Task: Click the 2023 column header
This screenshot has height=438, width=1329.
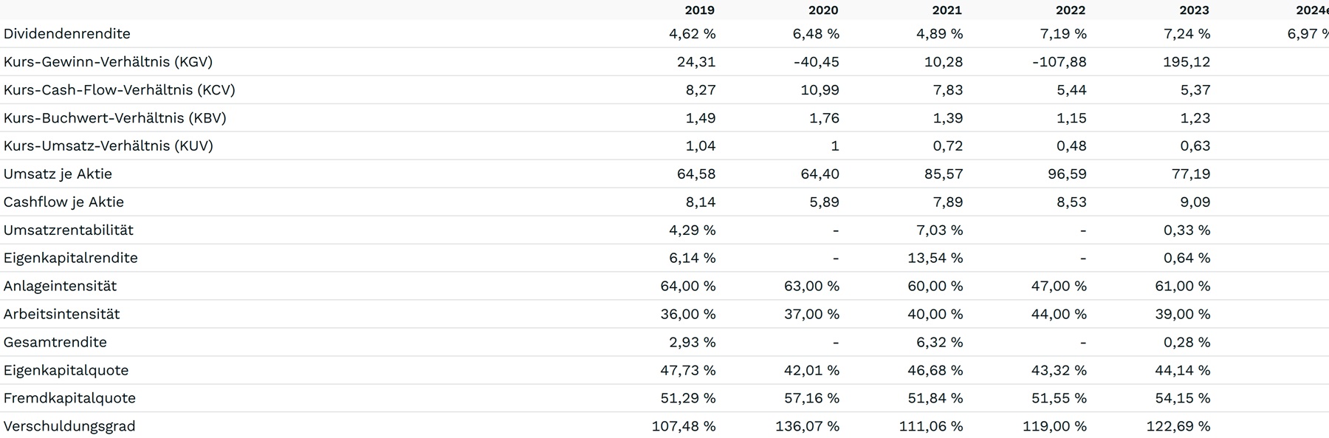Action: (1194, 10)
